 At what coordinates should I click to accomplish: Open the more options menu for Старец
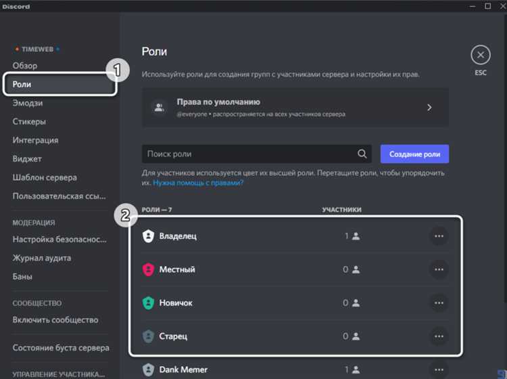tap(439, 336)
